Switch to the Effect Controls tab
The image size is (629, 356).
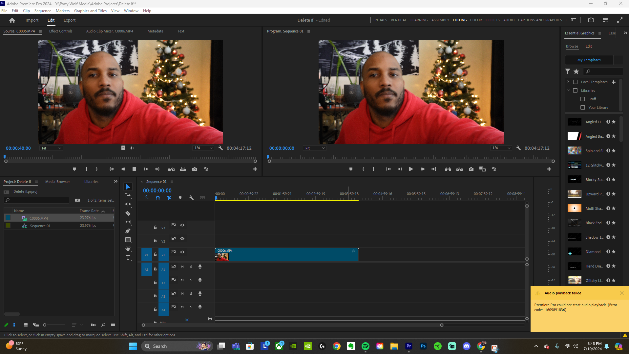(x=61, y=31)
